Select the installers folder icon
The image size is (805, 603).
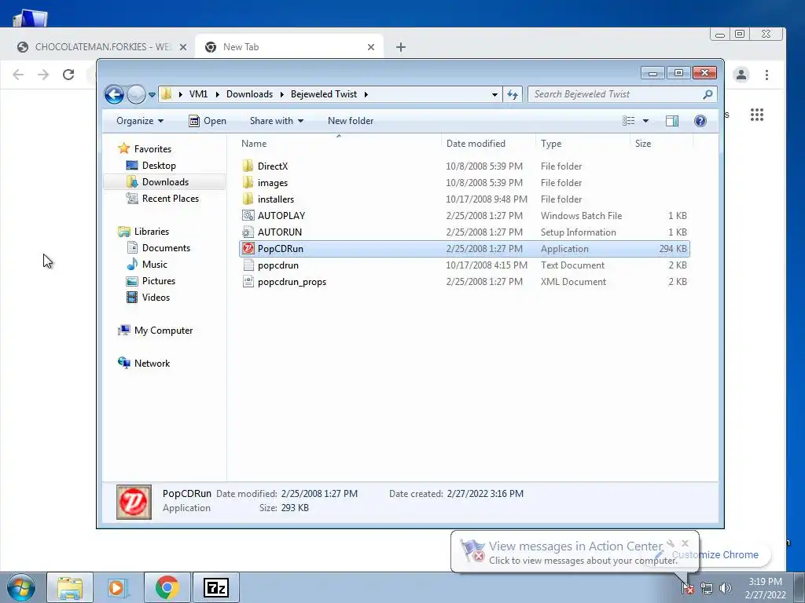248,199
